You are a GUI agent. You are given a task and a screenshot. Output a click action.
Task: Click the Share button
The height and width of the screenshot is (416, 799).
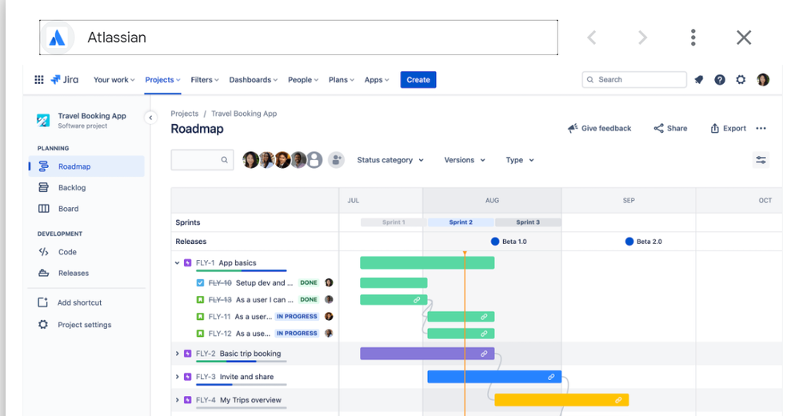(x=670, y=129)
